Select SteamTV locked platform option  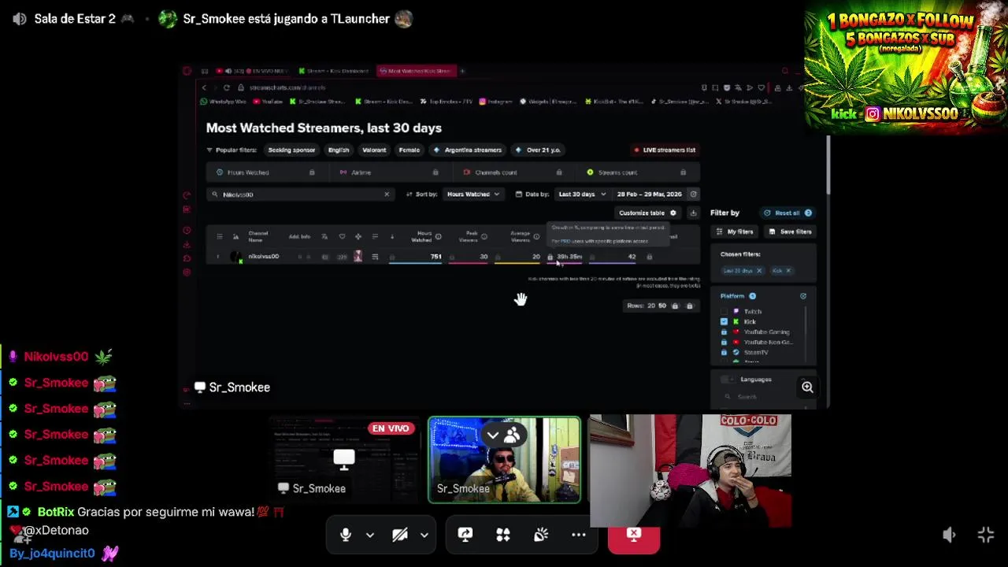point(745,352)
